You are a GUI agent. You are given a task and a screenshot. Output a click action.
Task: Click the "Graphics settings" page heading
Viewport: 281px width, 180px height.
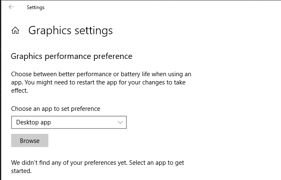tap(70, 30)
